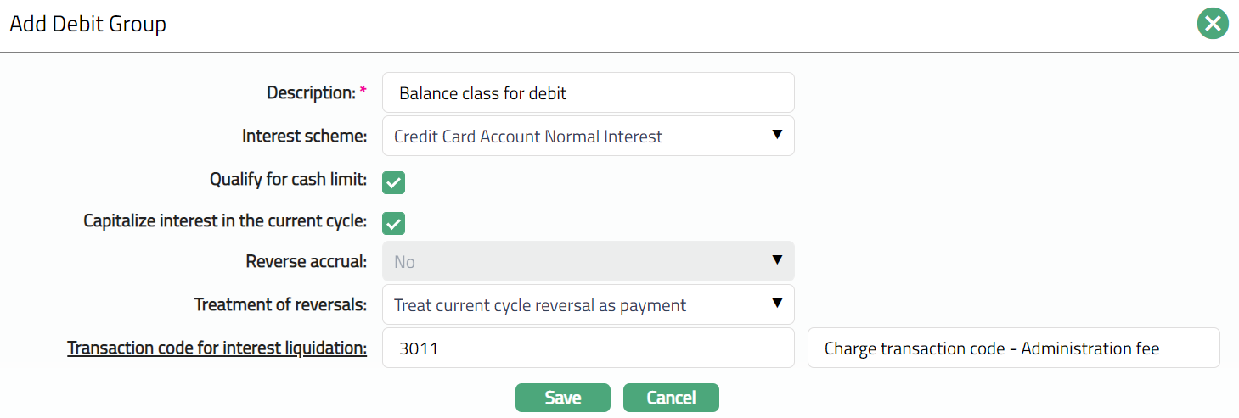Click the disabled Reverse accrual dropdown
The height and width of the screenshot is (418, 1239).
pos(588,262)
